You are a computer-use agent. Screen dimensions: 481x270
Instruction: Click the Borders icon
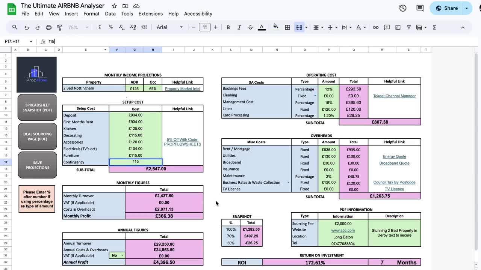pos(287,27)
